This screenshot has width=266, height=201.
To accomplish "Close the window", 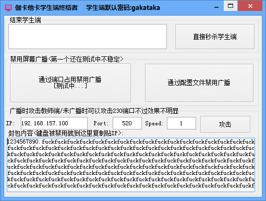I will tap(250, 6).
